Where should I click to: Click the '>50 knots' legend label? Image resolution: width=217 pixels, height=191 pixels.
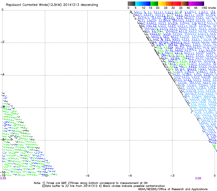[x=208, y=8]
